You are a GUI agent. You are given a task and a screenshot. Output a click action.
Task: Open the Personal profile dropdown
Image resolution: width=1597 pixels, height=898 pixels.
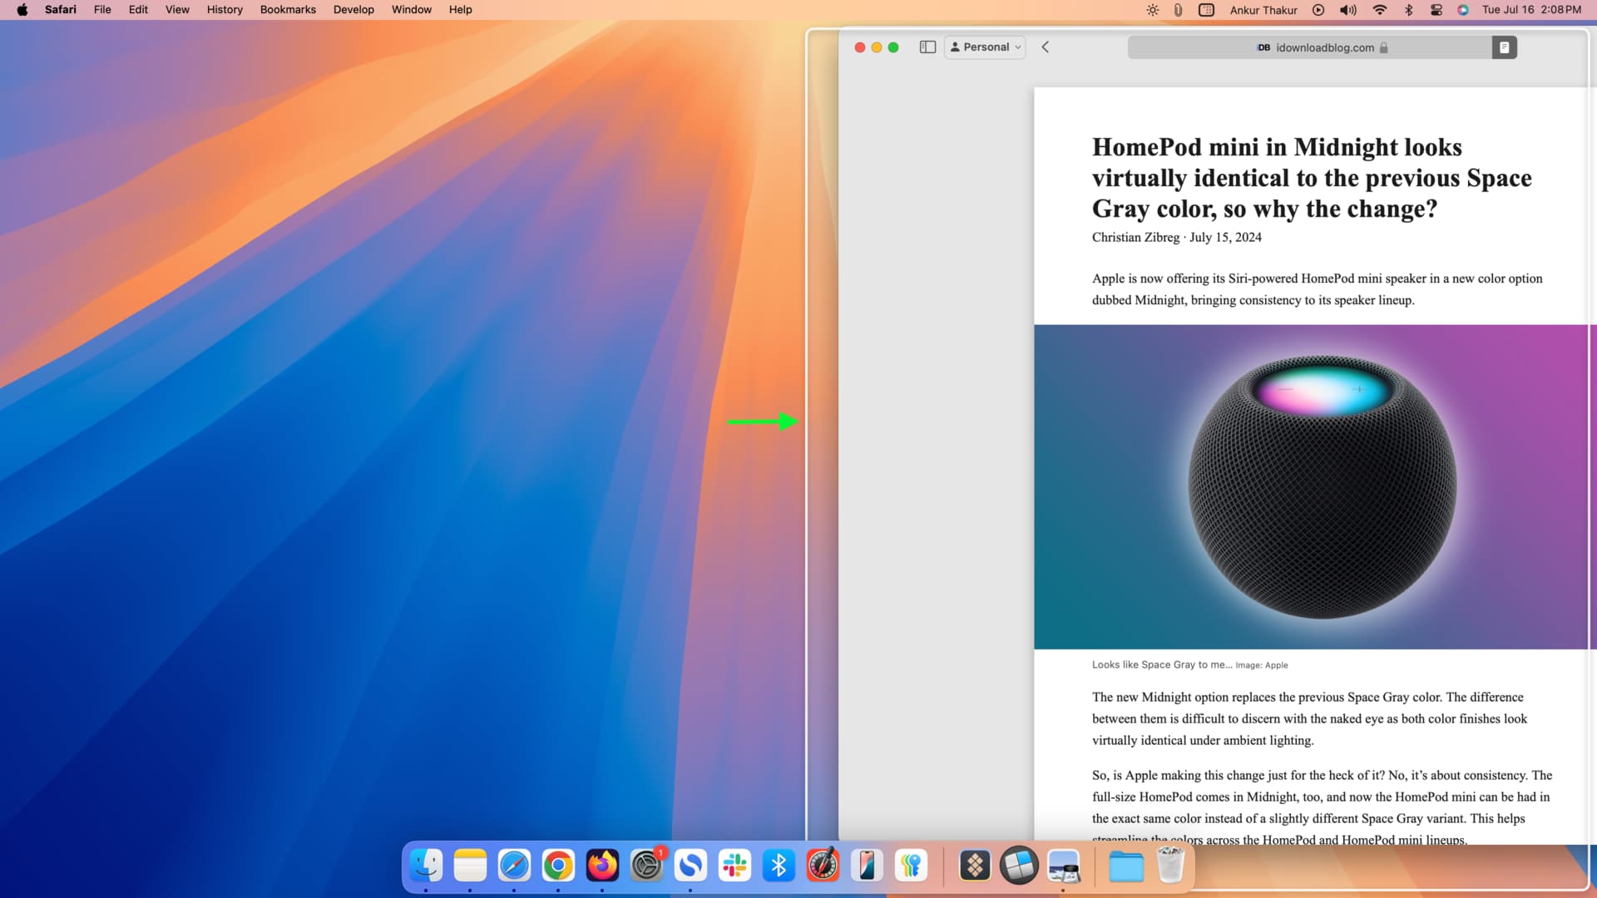[985, 47]
